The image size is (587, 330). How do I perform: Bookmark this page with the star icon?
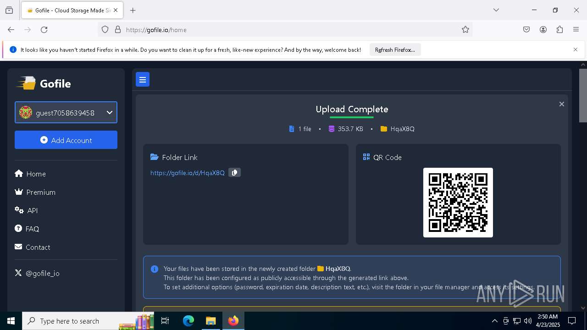pos(465,30)
